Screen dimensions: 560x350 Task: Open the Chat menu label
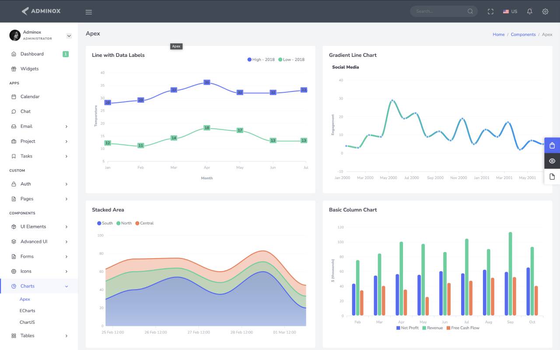point(25,111)
